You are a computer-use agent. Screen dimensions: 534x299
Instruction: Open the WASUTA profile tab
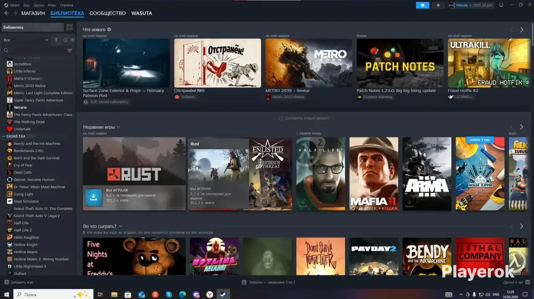click(x=142, y=13)
